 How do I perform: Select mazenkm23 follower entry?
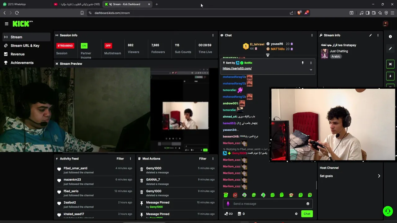[x=95, y=181]
